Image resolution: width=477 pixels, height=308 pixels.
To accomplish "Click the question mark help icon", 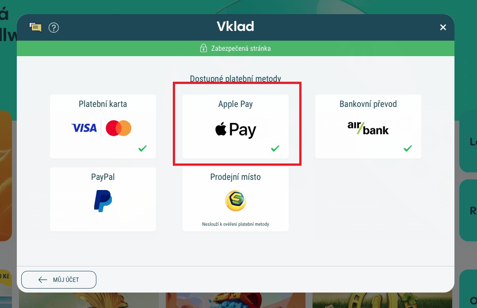I will (x=53, y=28).
